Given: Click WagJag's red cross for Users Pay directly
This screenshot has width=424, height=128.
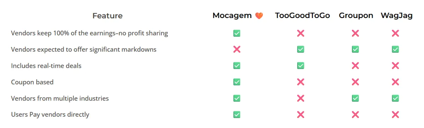Looking at the screenshot, I should point(395,115).
